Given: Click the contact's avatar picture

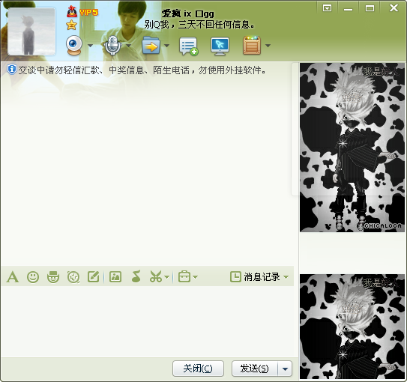Looking at the screenshot, I should point(31,31).
